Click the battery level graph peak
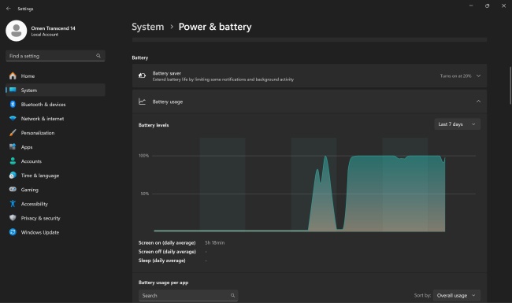Screen dimensions: 512x303 click(x=325, y=157)
